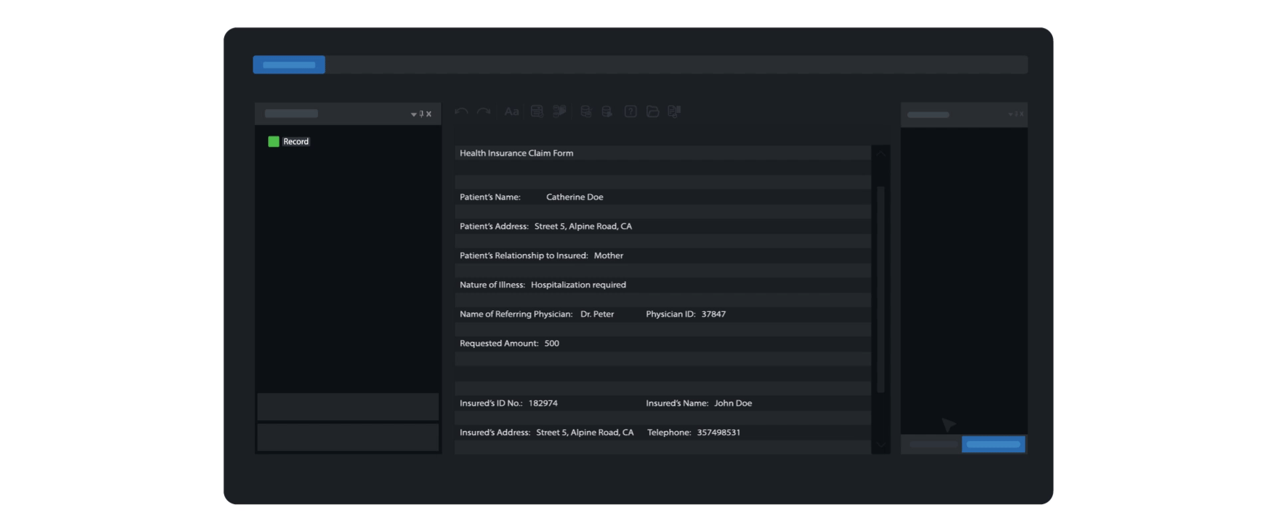This screenshot has height=532, width=1277.
Task: Click the document scrollbar's down arrow
Action: pos(881,444)
